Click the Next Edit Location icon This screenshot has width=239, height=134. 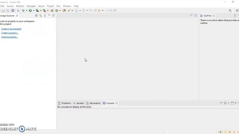[95, 10]
